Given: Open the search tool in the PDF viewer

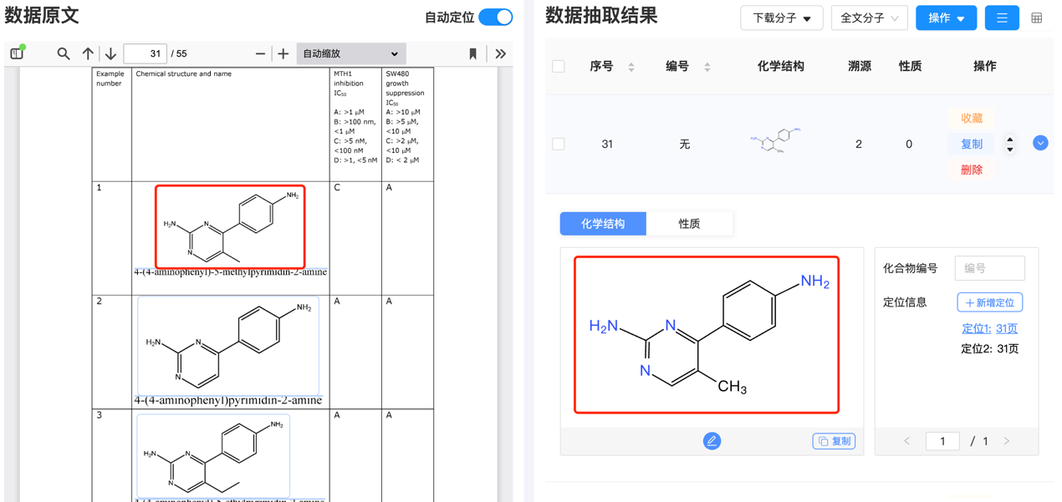Looking at the screenshot, I should tap(64, 53).
